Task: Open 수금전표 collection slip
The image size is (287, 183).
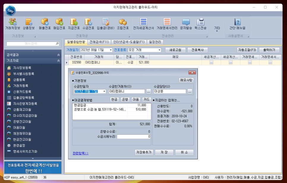Action: click(88, 24)
